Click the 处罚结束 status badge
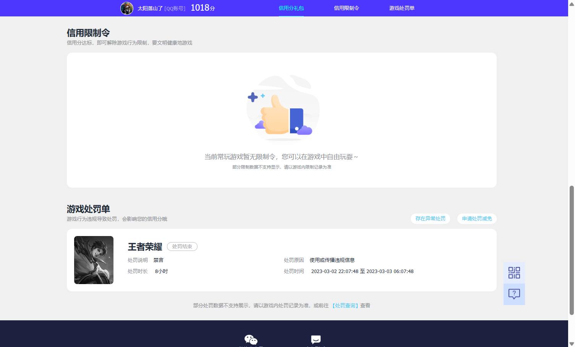Screen dimensions: 575x347 pyautogui.click(x=182, y=246)
